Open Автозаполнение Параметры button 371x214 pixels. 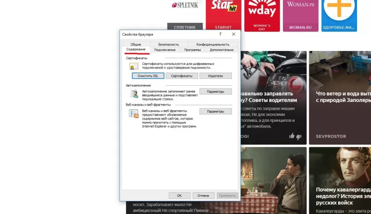216,91
